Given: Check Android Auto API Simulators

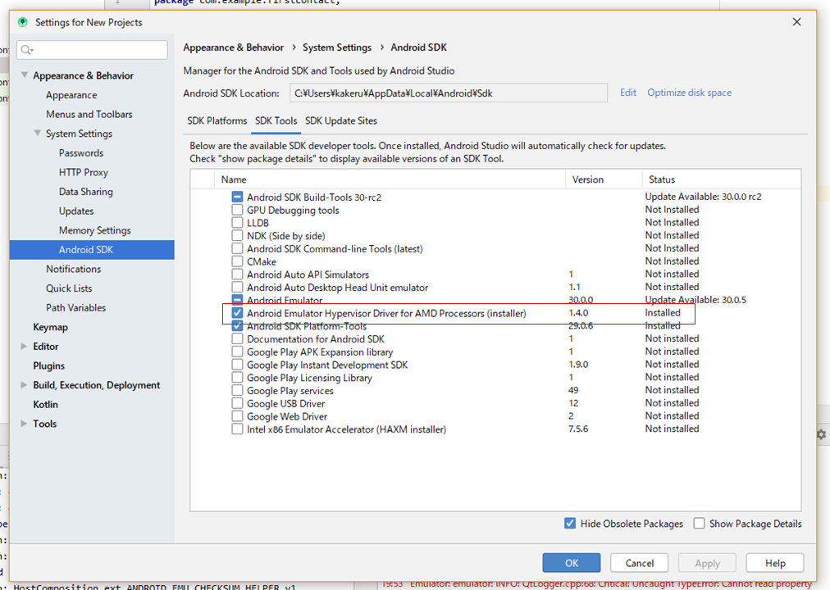Looking at the screenshot, I should pyautogui.click(x=237, y=275).
